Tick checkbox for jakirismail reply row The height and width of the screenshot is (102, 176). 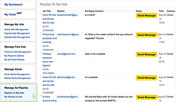tap(41, 76)
